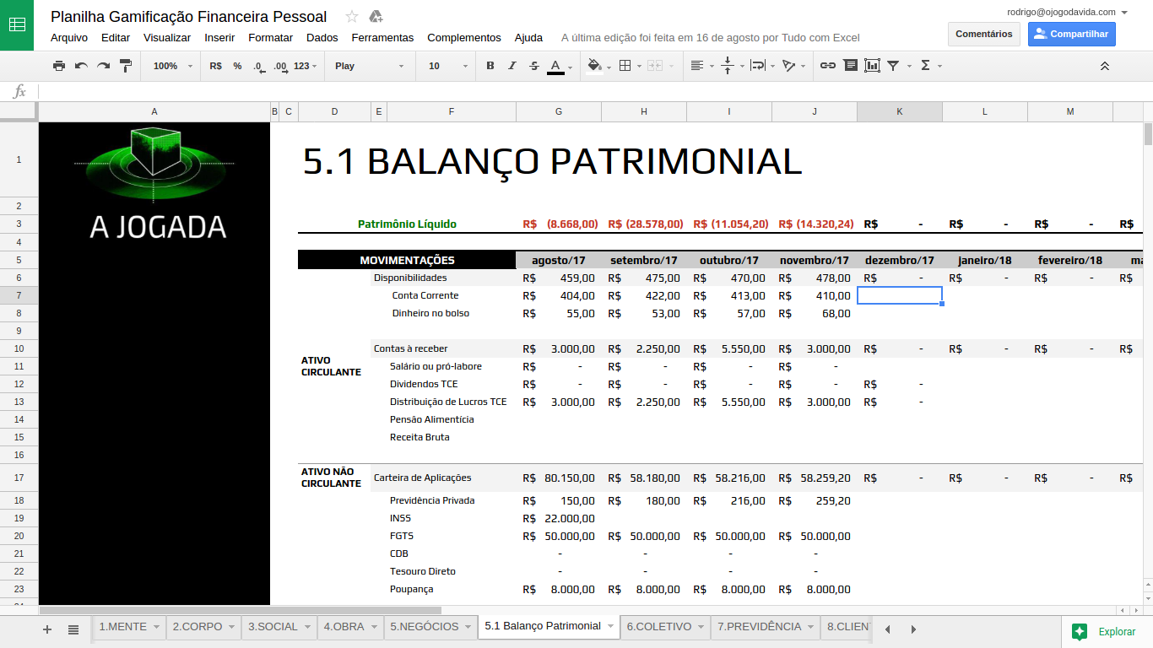Screen dimensions: 1153x648
Task: Open the text wrapping menu
Action: 758,66
